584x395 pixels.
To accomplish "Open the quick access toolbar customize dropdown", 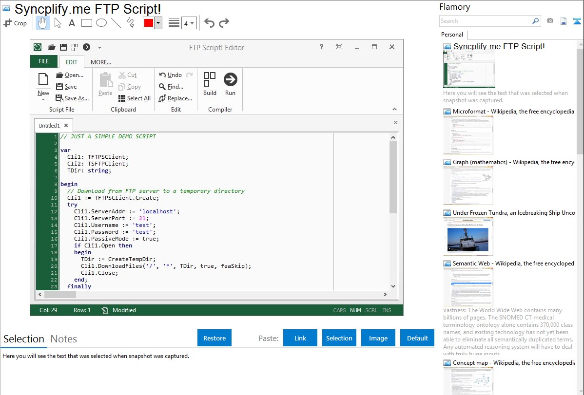I will click(x=99, y=47).
